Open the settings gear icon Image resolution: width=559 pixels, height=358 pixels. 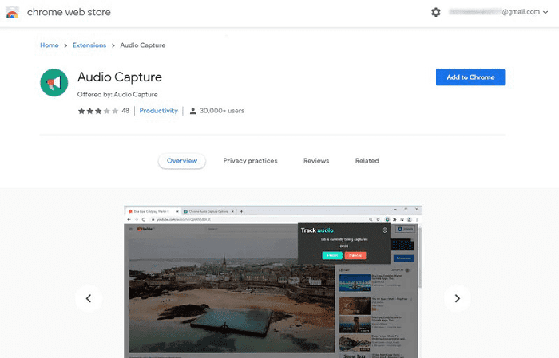[436, 12]
